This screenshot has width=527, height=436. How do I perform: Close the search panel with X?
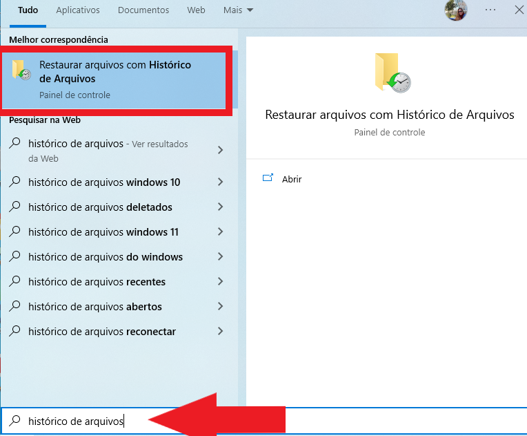(519, 10)
